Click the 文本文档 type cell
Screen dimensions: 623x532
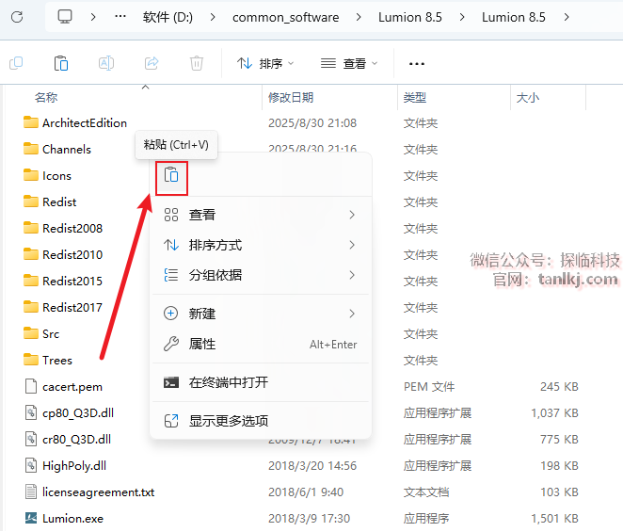pyautogui.click(x=426, y=492)
